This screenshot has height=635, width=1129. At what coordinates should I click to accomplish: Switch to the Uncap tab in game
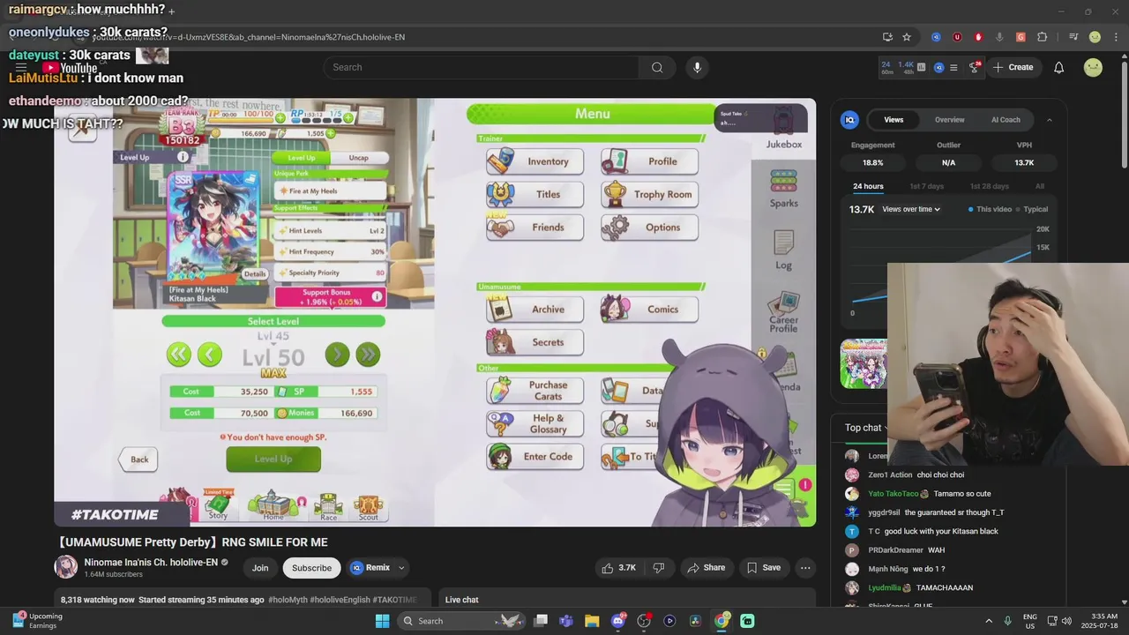pos(358,158)
